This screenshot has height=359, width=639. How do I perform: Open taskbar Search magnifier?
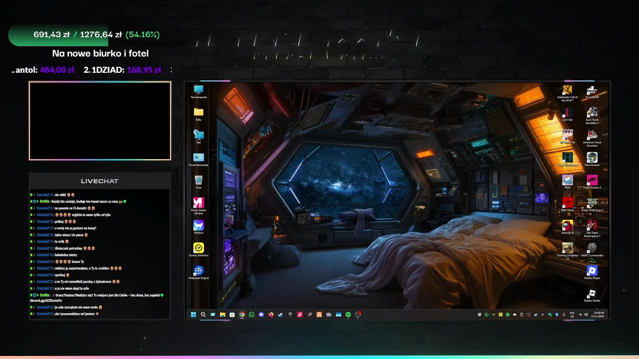point(203,315)
